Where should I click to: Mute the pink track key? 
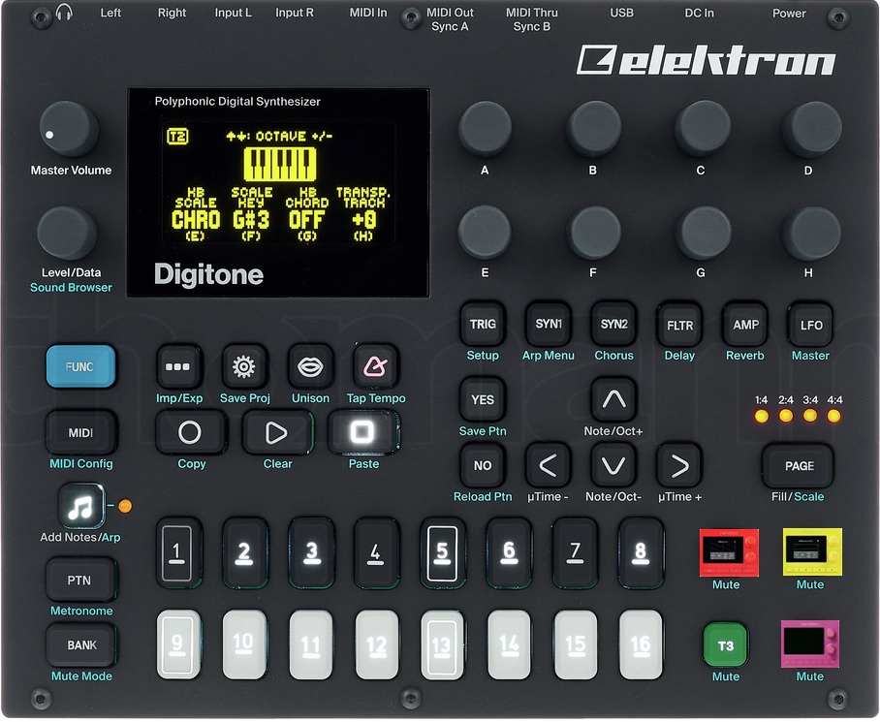pyautogui.click(x=810, y=644)
